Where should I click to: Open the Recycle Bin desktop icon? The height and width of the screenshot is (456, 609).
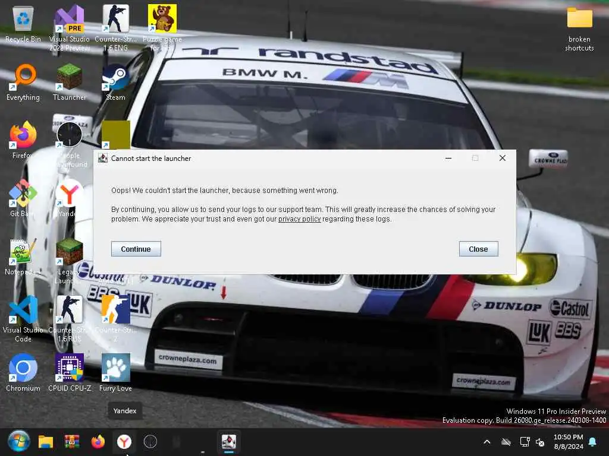[23, 24]
